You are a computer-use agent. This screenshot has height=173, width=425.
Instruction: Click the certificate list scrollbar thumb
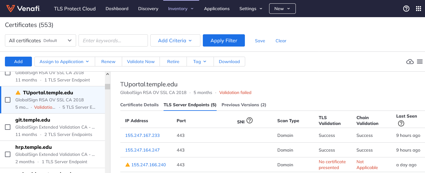pos(107,86)
